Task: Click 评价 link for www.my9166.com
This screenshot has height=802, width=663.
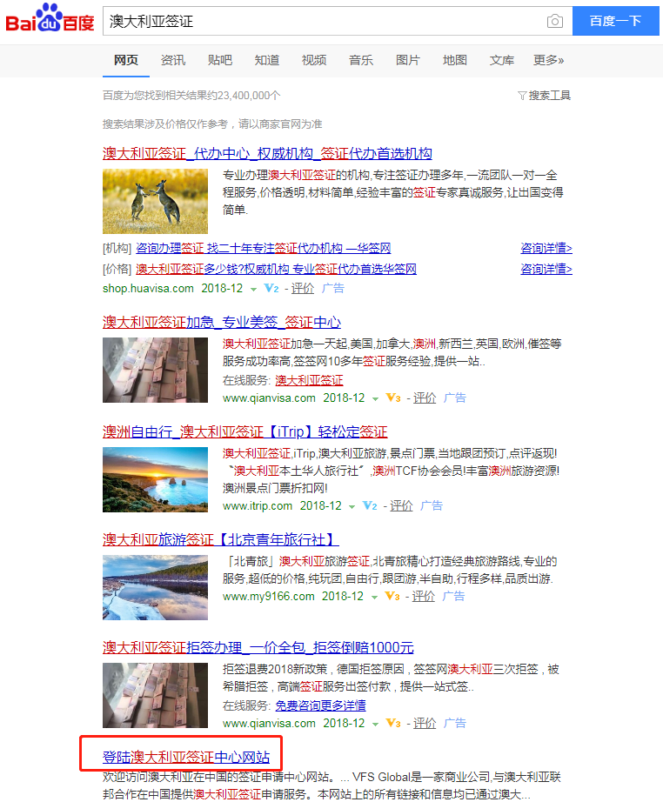Action: [424, 597]
